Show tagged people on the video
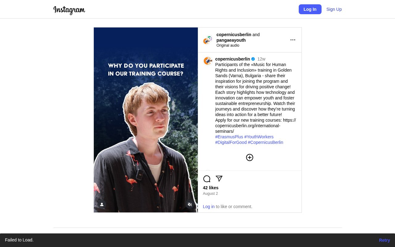The image size is (395, 247). pos(102,204)
